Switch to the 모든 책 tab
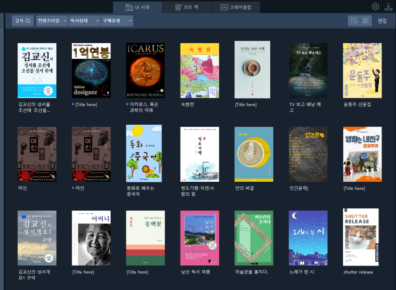 (x=187, y=7)
